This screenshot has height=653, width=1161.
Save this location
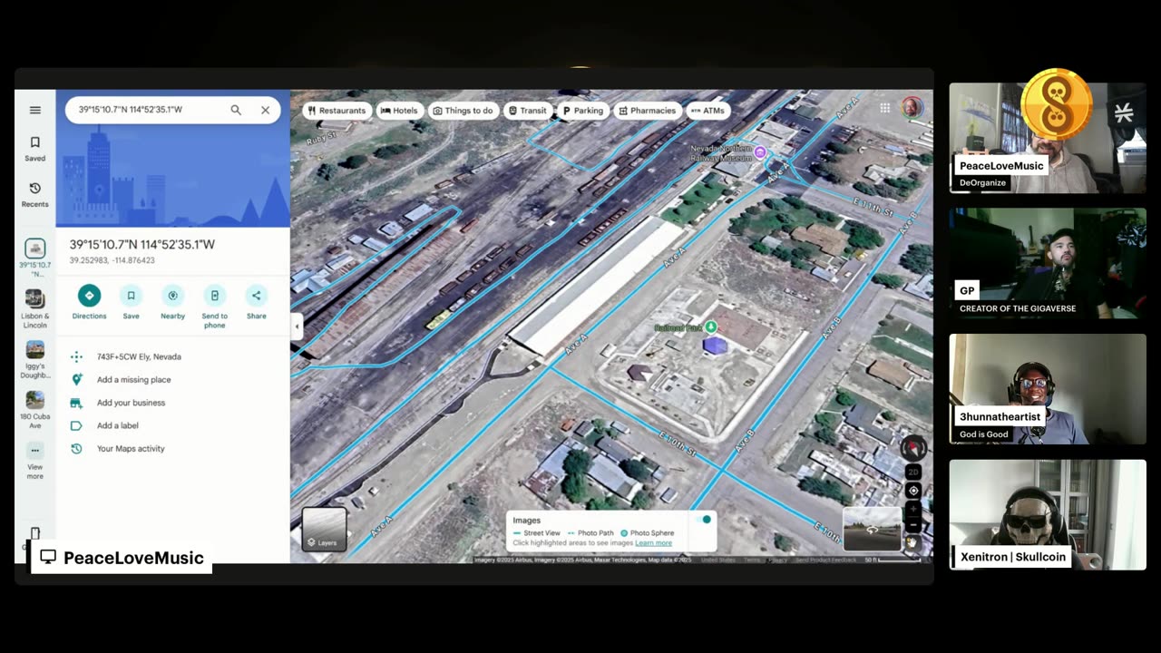(131, 302)
